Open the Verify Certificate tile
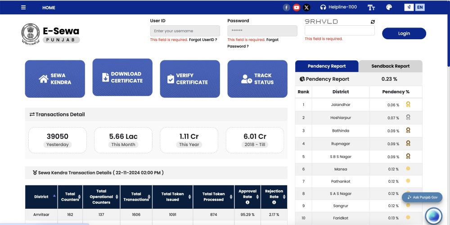The height and width of the screenshot is (225, 450). [190, 79]
